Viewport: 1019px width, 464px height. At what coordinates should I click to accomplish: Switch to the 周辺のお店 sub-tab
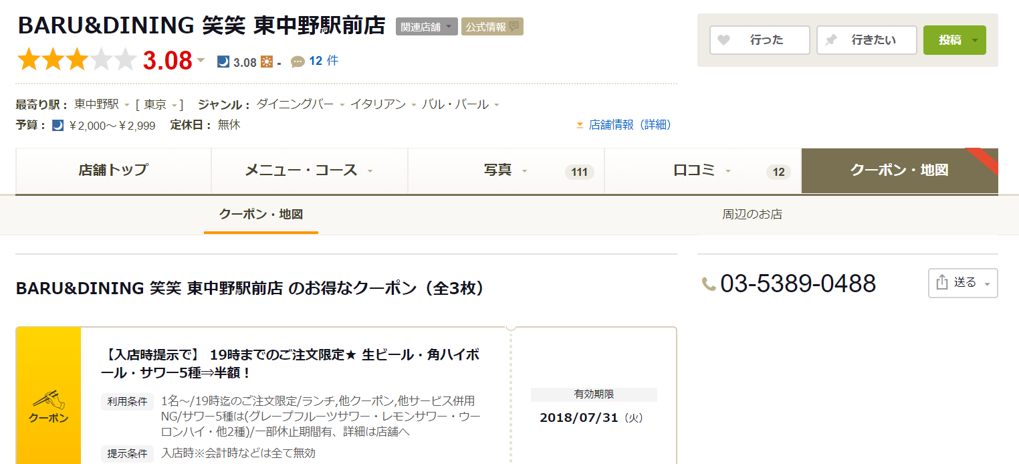[752, 215]
